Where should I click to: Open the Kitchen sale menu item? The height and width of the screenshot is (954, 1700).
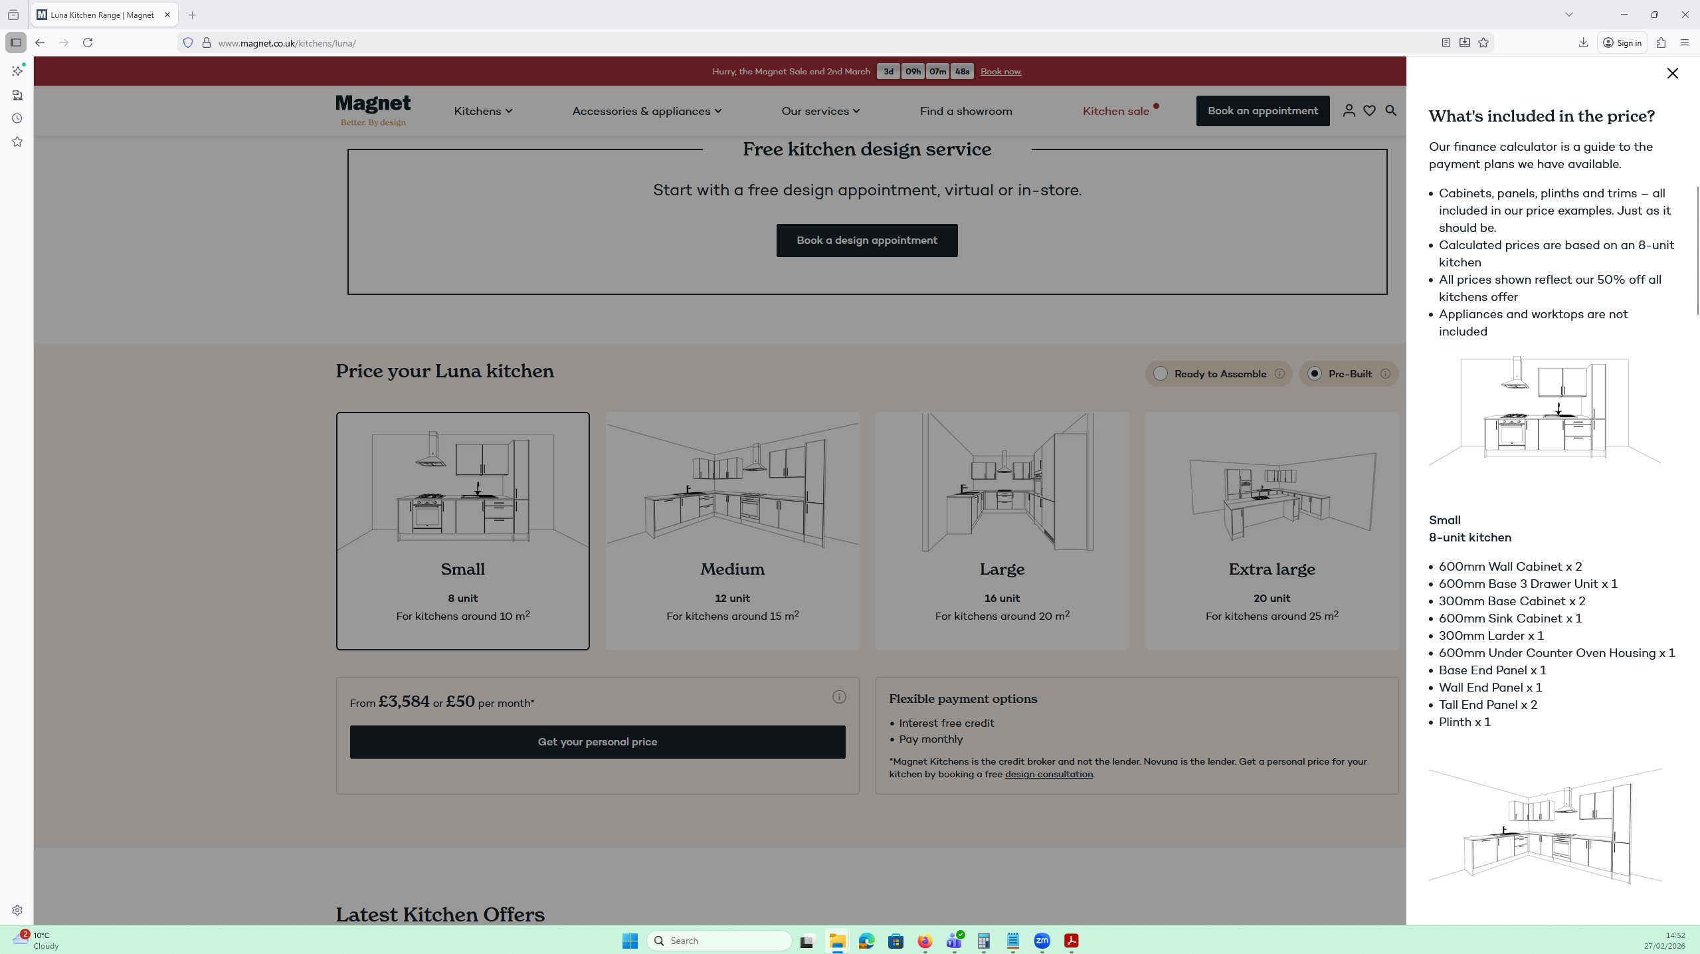1116,111
